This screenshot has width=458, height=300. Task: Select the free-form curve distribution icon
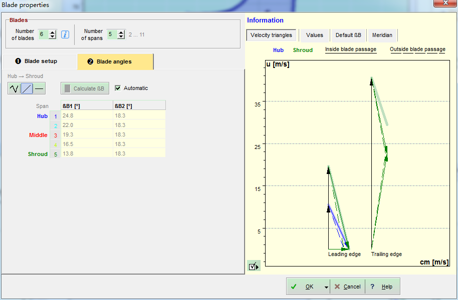(14, 88)
